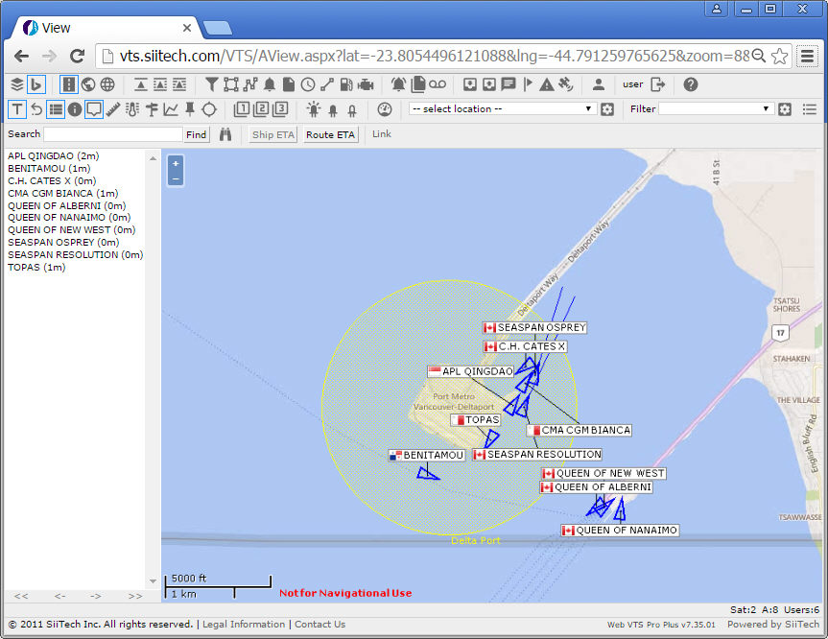Screen dimensions: 828x639
Task: Expand the Filter dropdown
Action: (716, 109)
